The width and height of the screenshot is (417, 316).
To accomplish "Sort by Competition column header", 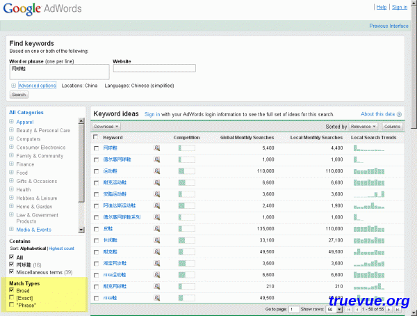I will [x=186, y=138].
